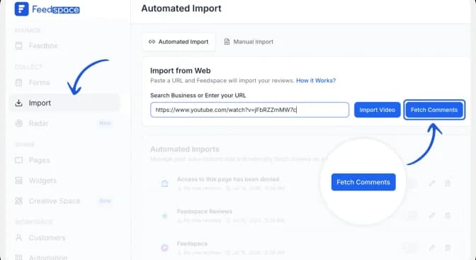
Task: Switch to the Automated Import tab
Action: 178,42
